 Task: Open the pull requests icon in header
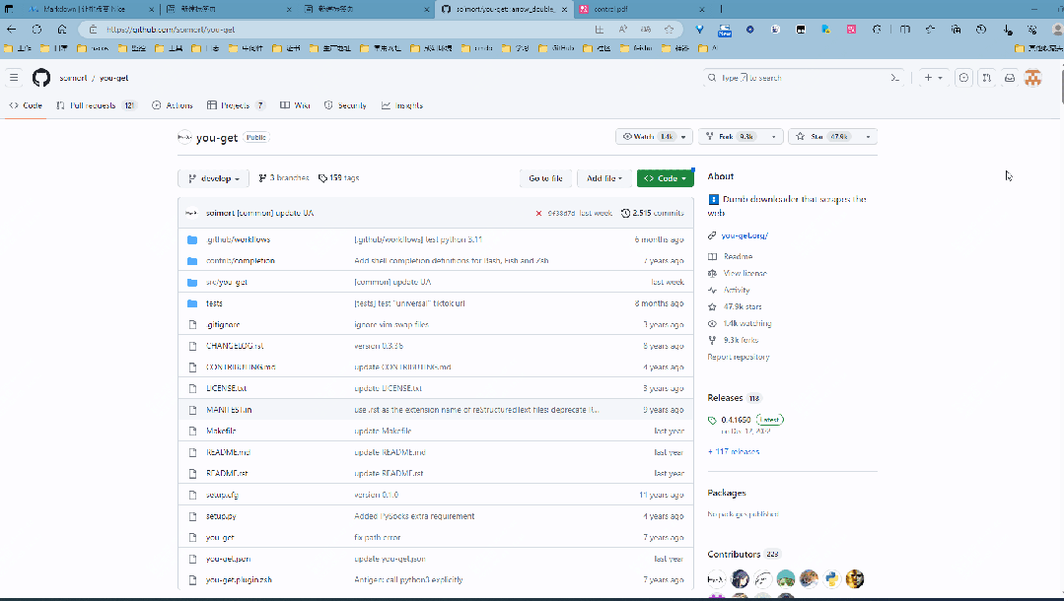[x=987, y=78]
